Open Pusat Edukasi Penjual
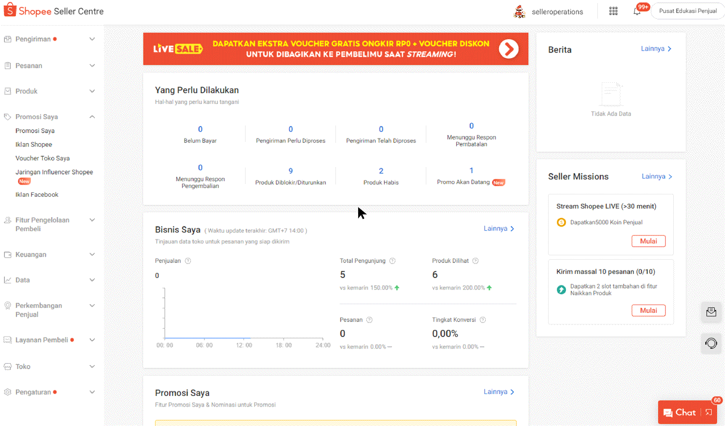Screen dimensions: 725x426 687,10
